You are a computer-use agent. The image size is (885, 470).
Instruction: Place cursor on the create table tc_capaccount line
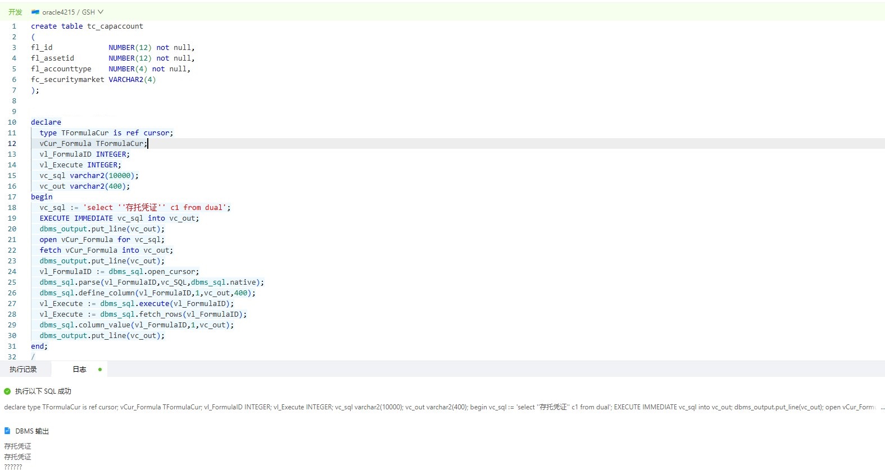click(87, 26)
